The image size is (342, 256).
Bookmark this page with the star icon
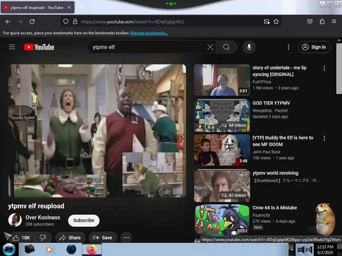click(276, 22)
